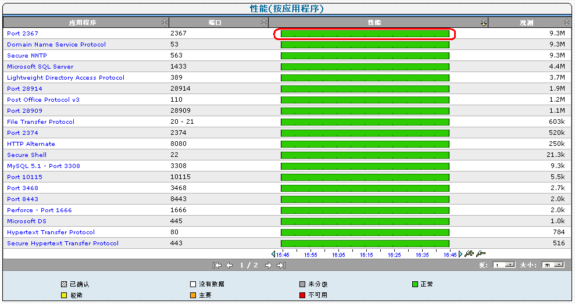The height and width of the screenshot is (304, 575).
Task: Open the page number 页 dropdown
Action: (x=504, y=264)
